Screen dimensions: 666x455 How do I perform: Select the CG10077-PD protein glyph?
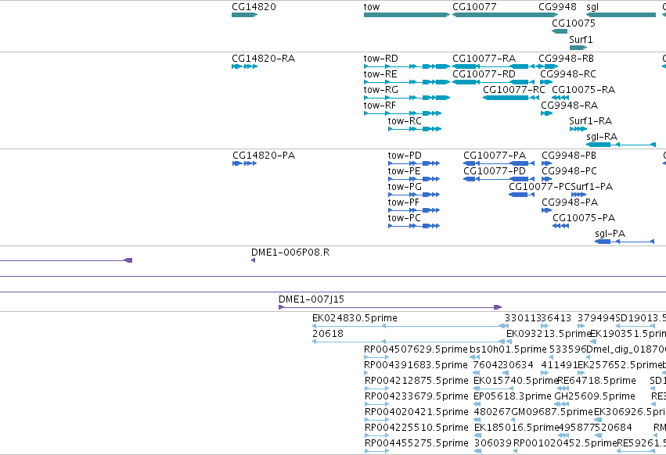click(499, 179)
